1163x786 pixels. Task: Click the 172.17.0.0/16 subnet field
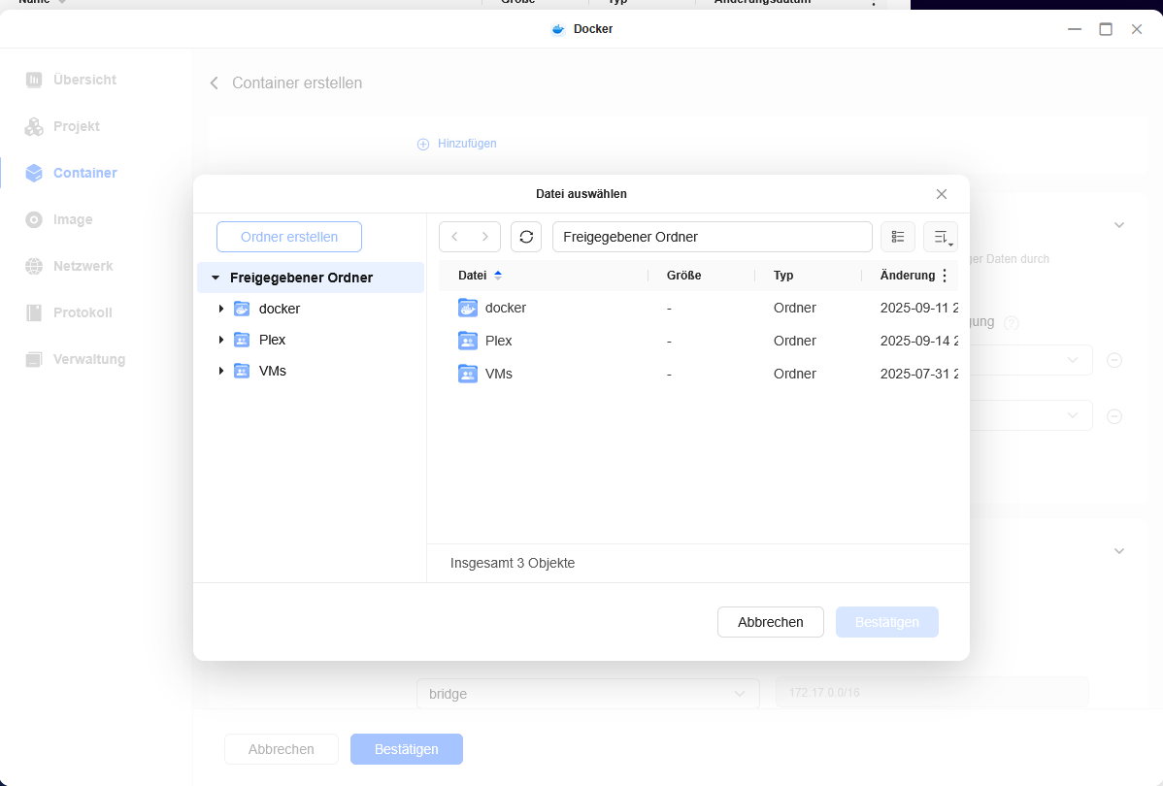pos(932,693)
